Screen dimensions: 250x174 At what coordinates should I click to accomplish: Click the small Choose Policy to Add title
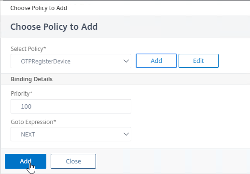click(39, 8)
